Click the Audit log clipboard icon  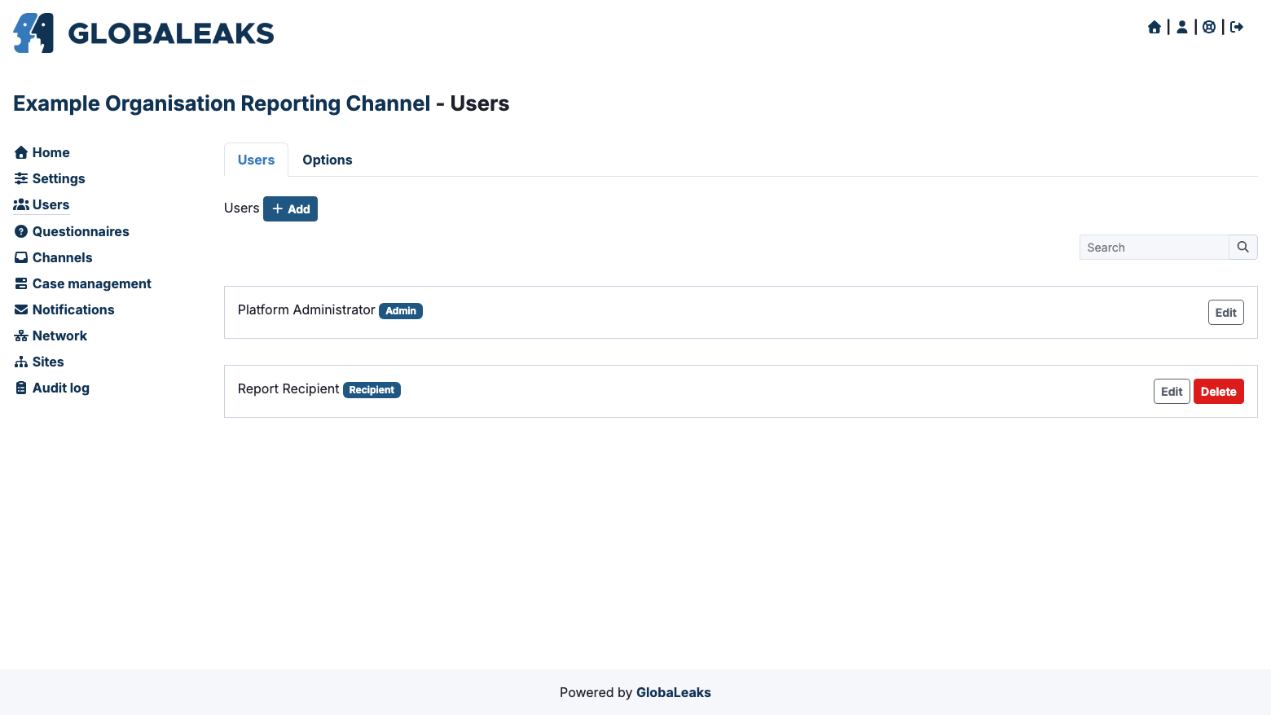21,388
